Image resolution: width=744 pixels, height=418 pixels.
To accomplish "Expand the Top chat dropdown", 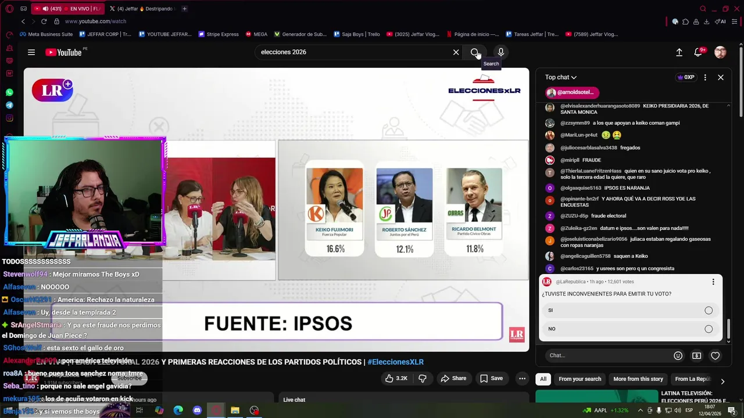I will pyautogui.click(x=561, y=77).
